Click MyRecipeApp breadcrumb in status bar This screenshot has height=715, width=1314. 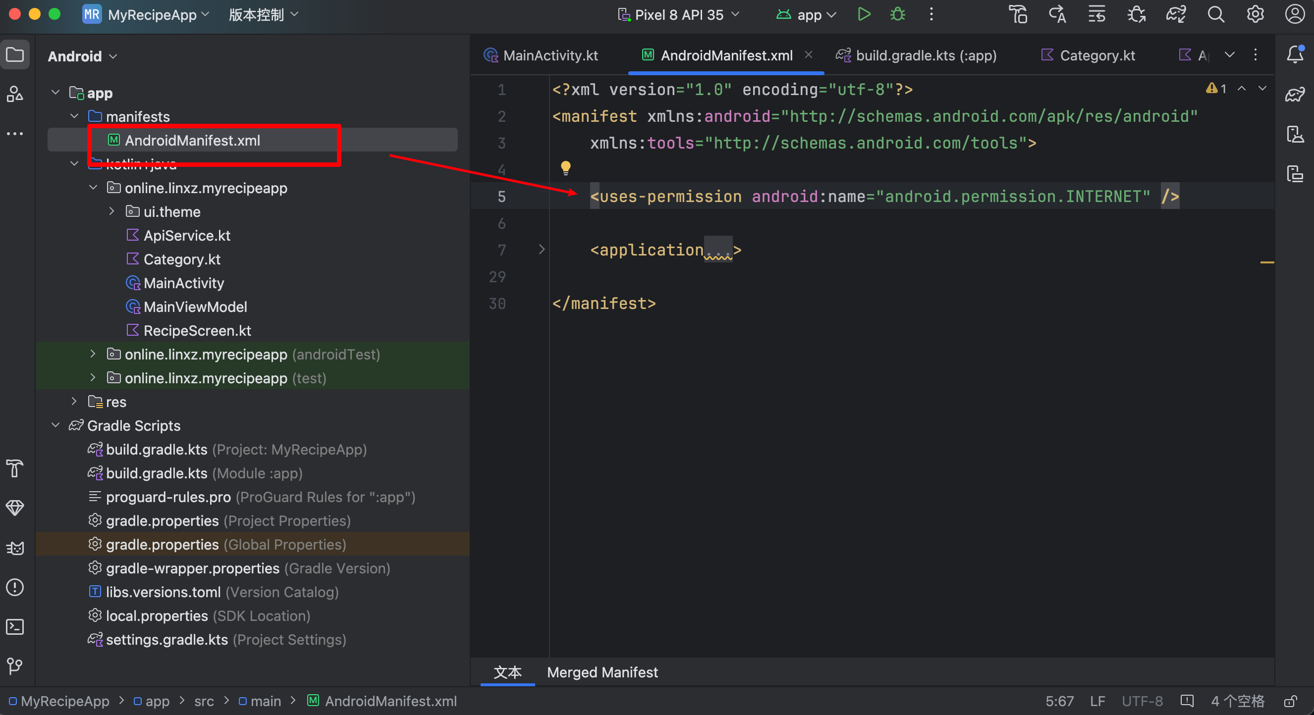(59, 701)
